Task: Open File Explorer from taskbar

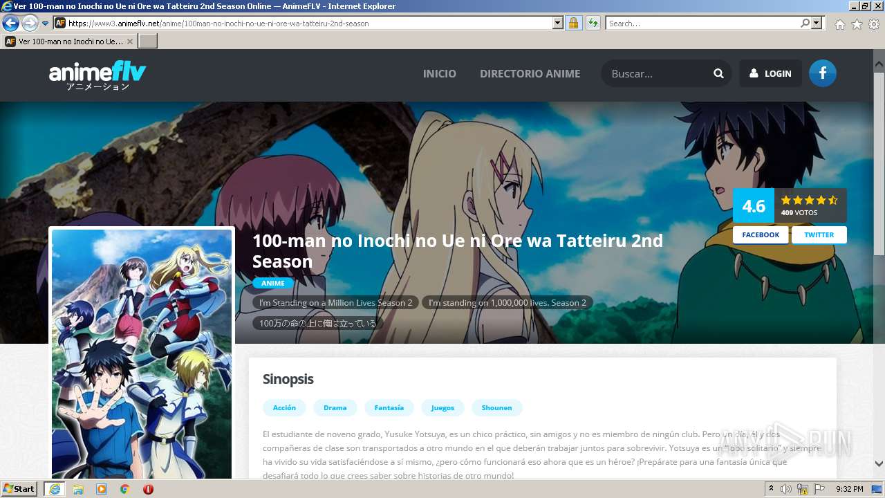Action: (x=78, y=489)
